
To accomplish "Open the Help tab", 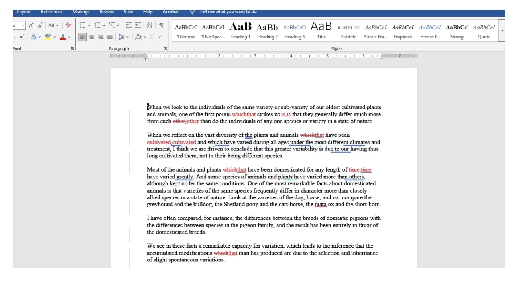I will click(x=148, y=12).
